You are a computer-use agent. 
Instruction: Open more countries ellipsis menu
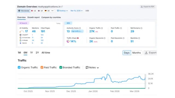(x=52, y=11)
